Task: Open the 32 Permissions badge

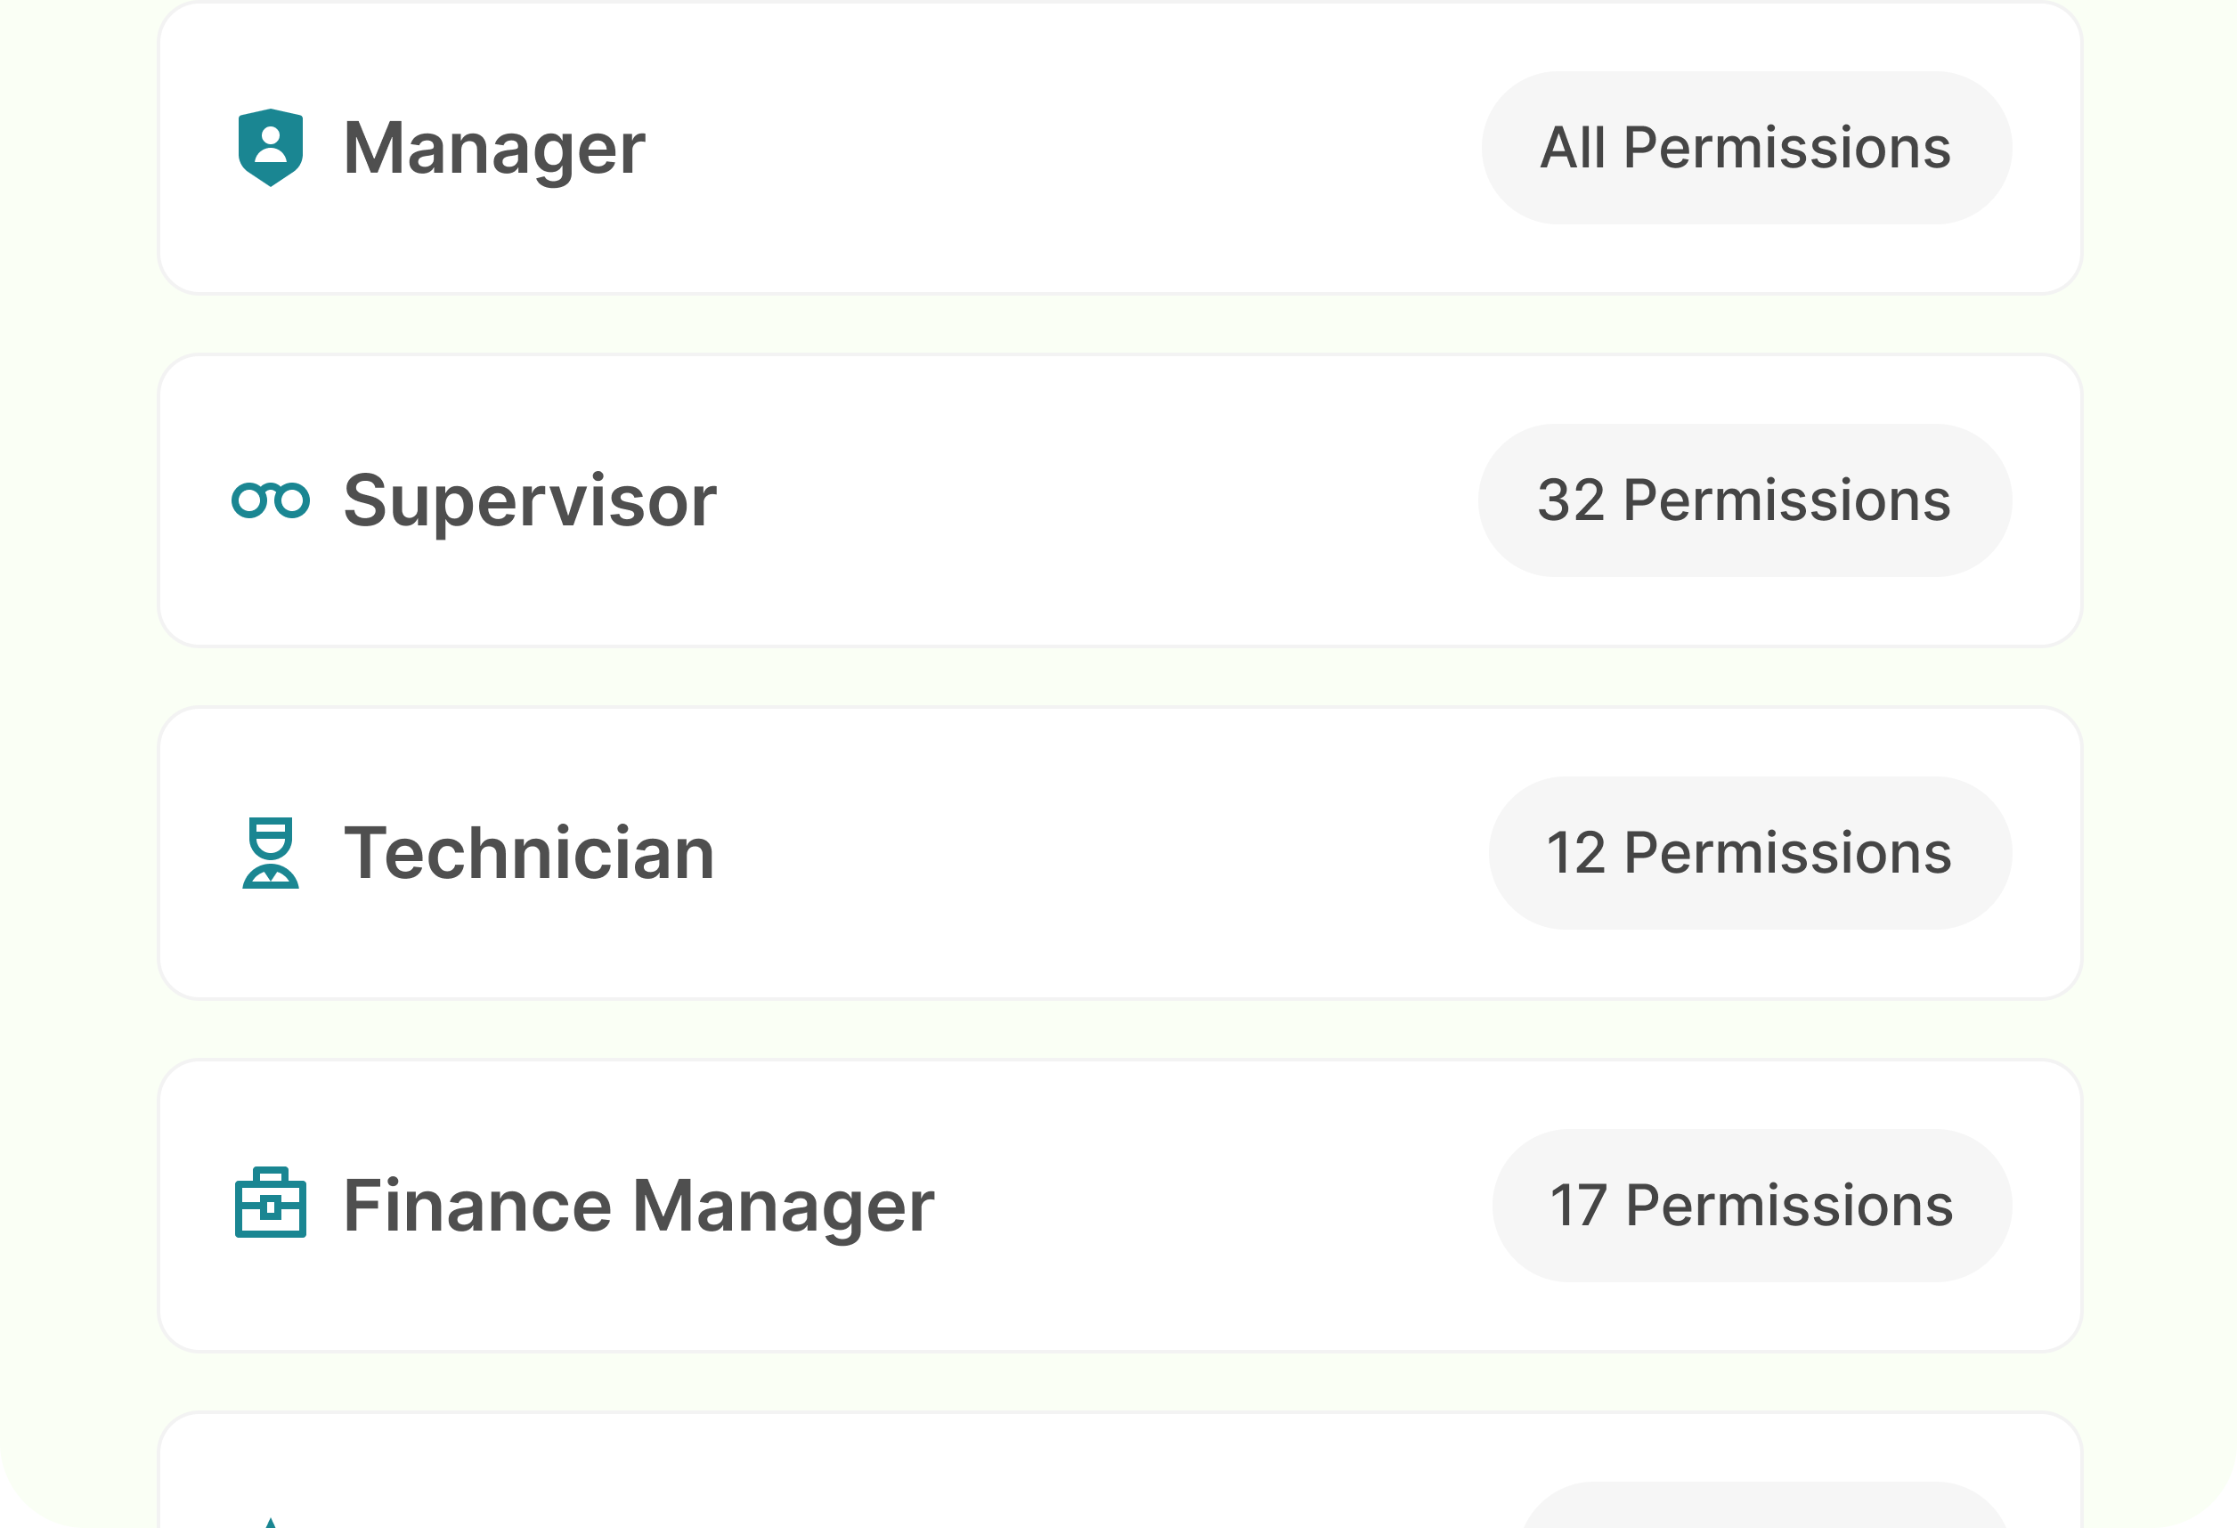Action: [1745, 500]
